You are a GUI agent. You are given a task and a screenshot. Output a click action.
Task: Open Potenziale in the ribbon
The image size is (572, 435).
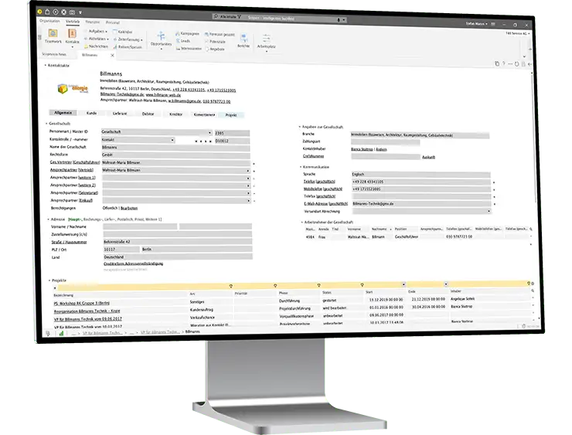215,42
